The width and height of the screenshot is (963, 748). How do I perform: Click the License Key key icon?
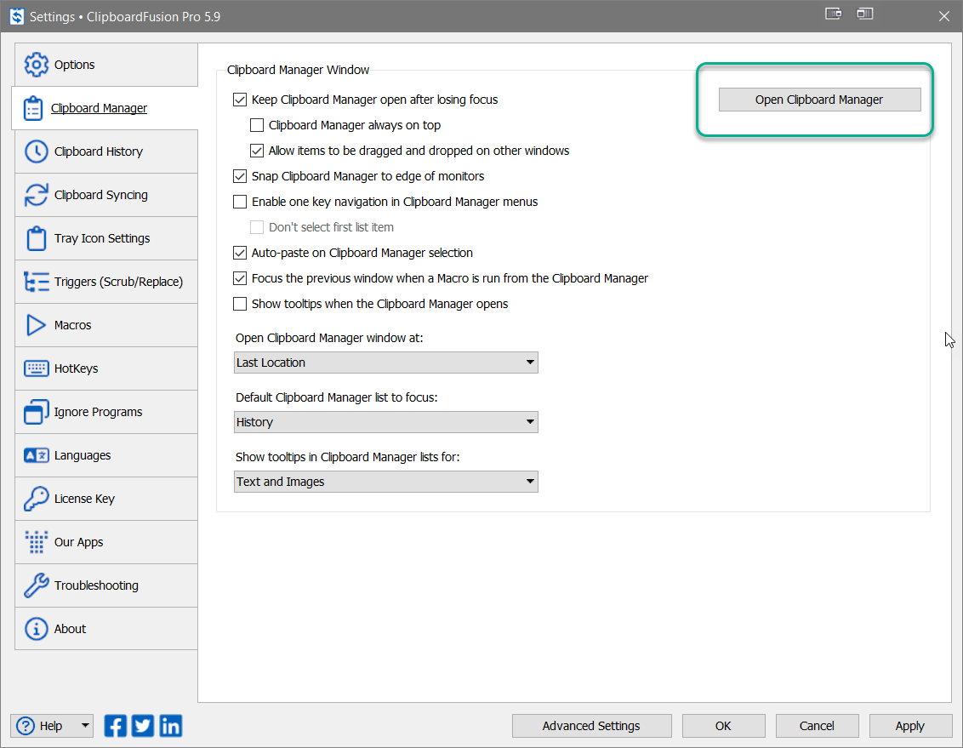(x=36, y=499)
